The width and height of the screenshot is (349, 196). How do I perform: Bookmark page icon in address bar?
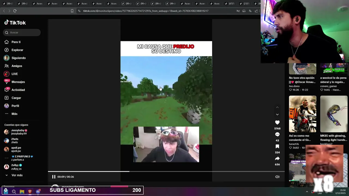click(x=72, y=11)
